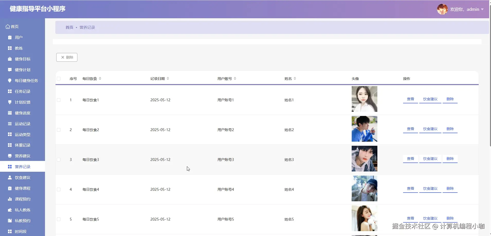Viewport: 491px width, 236px height.
Task: Open 饮食建议 action for row 每日饮食5
Action: (x=430, y=219)
